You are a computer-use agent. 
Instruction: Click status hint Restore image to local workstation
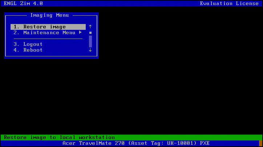point(59,138)
